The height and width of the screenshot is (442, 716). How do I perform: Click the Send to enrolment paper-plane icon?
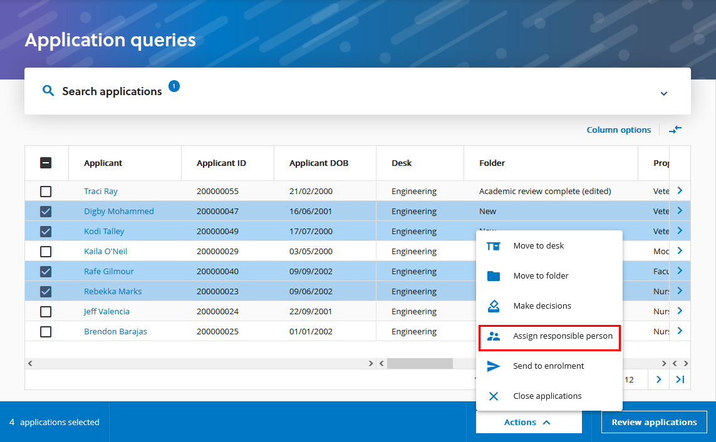point(494,366)
